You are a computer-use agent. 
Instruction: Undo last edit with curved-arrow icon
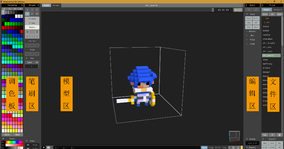pyautogui.click(x=249, y=10)
